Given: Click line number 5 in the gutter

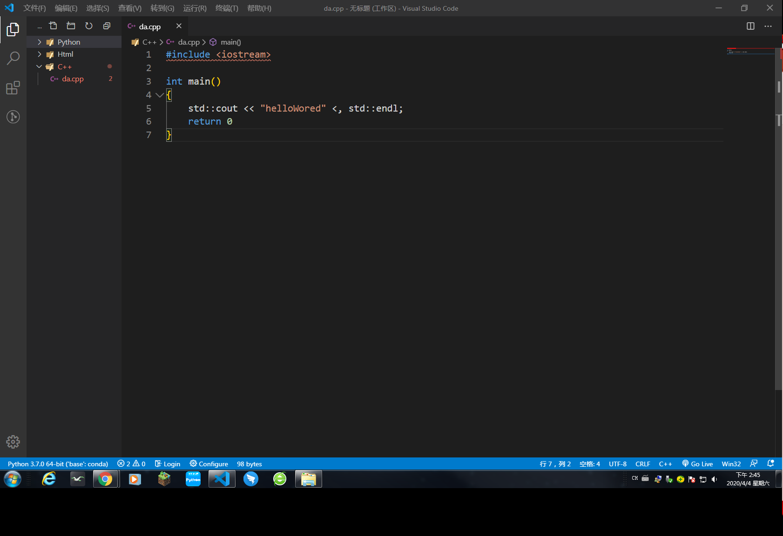Looking at the screenshot, I should [x=148, y=108].
